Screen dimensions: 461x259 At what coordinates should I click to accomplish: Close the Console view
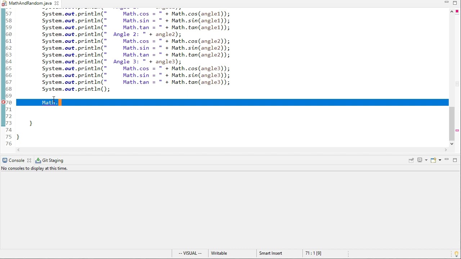click(29, 160)
